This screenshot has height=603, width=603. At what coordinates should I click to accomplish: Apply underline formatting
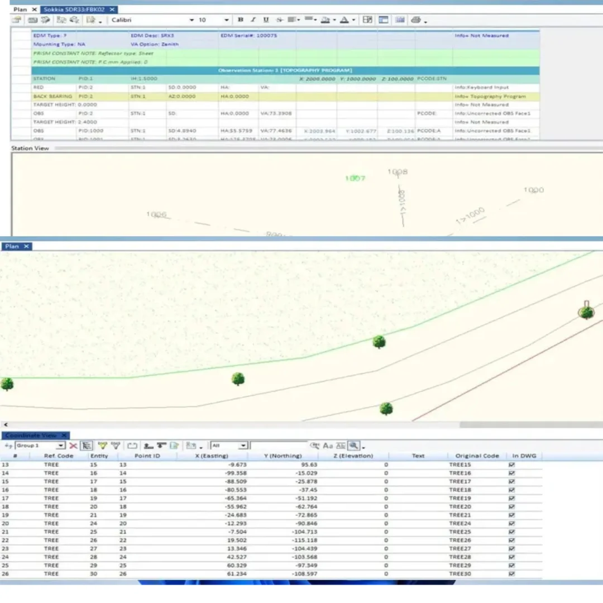[x=266, y=20]
